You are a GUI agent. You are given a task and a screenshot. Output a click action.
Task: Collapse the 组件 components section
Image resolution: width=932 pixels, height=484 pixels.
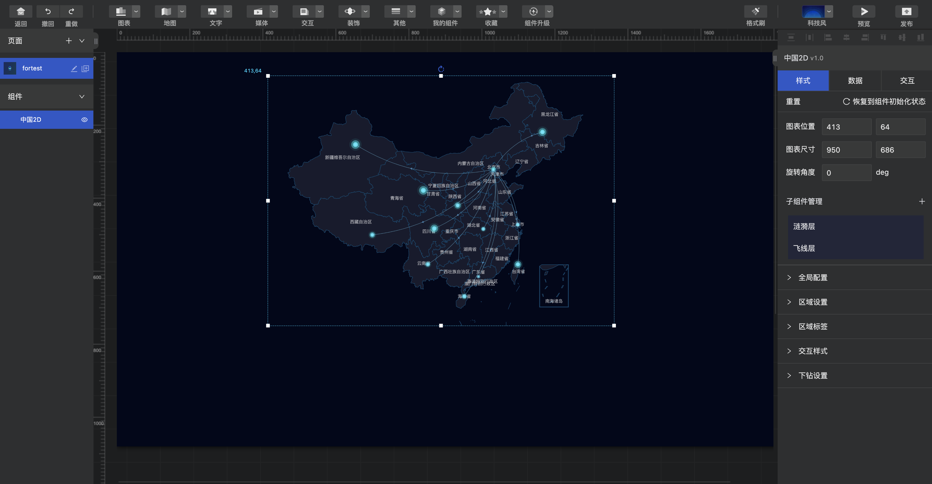point(82,96)
